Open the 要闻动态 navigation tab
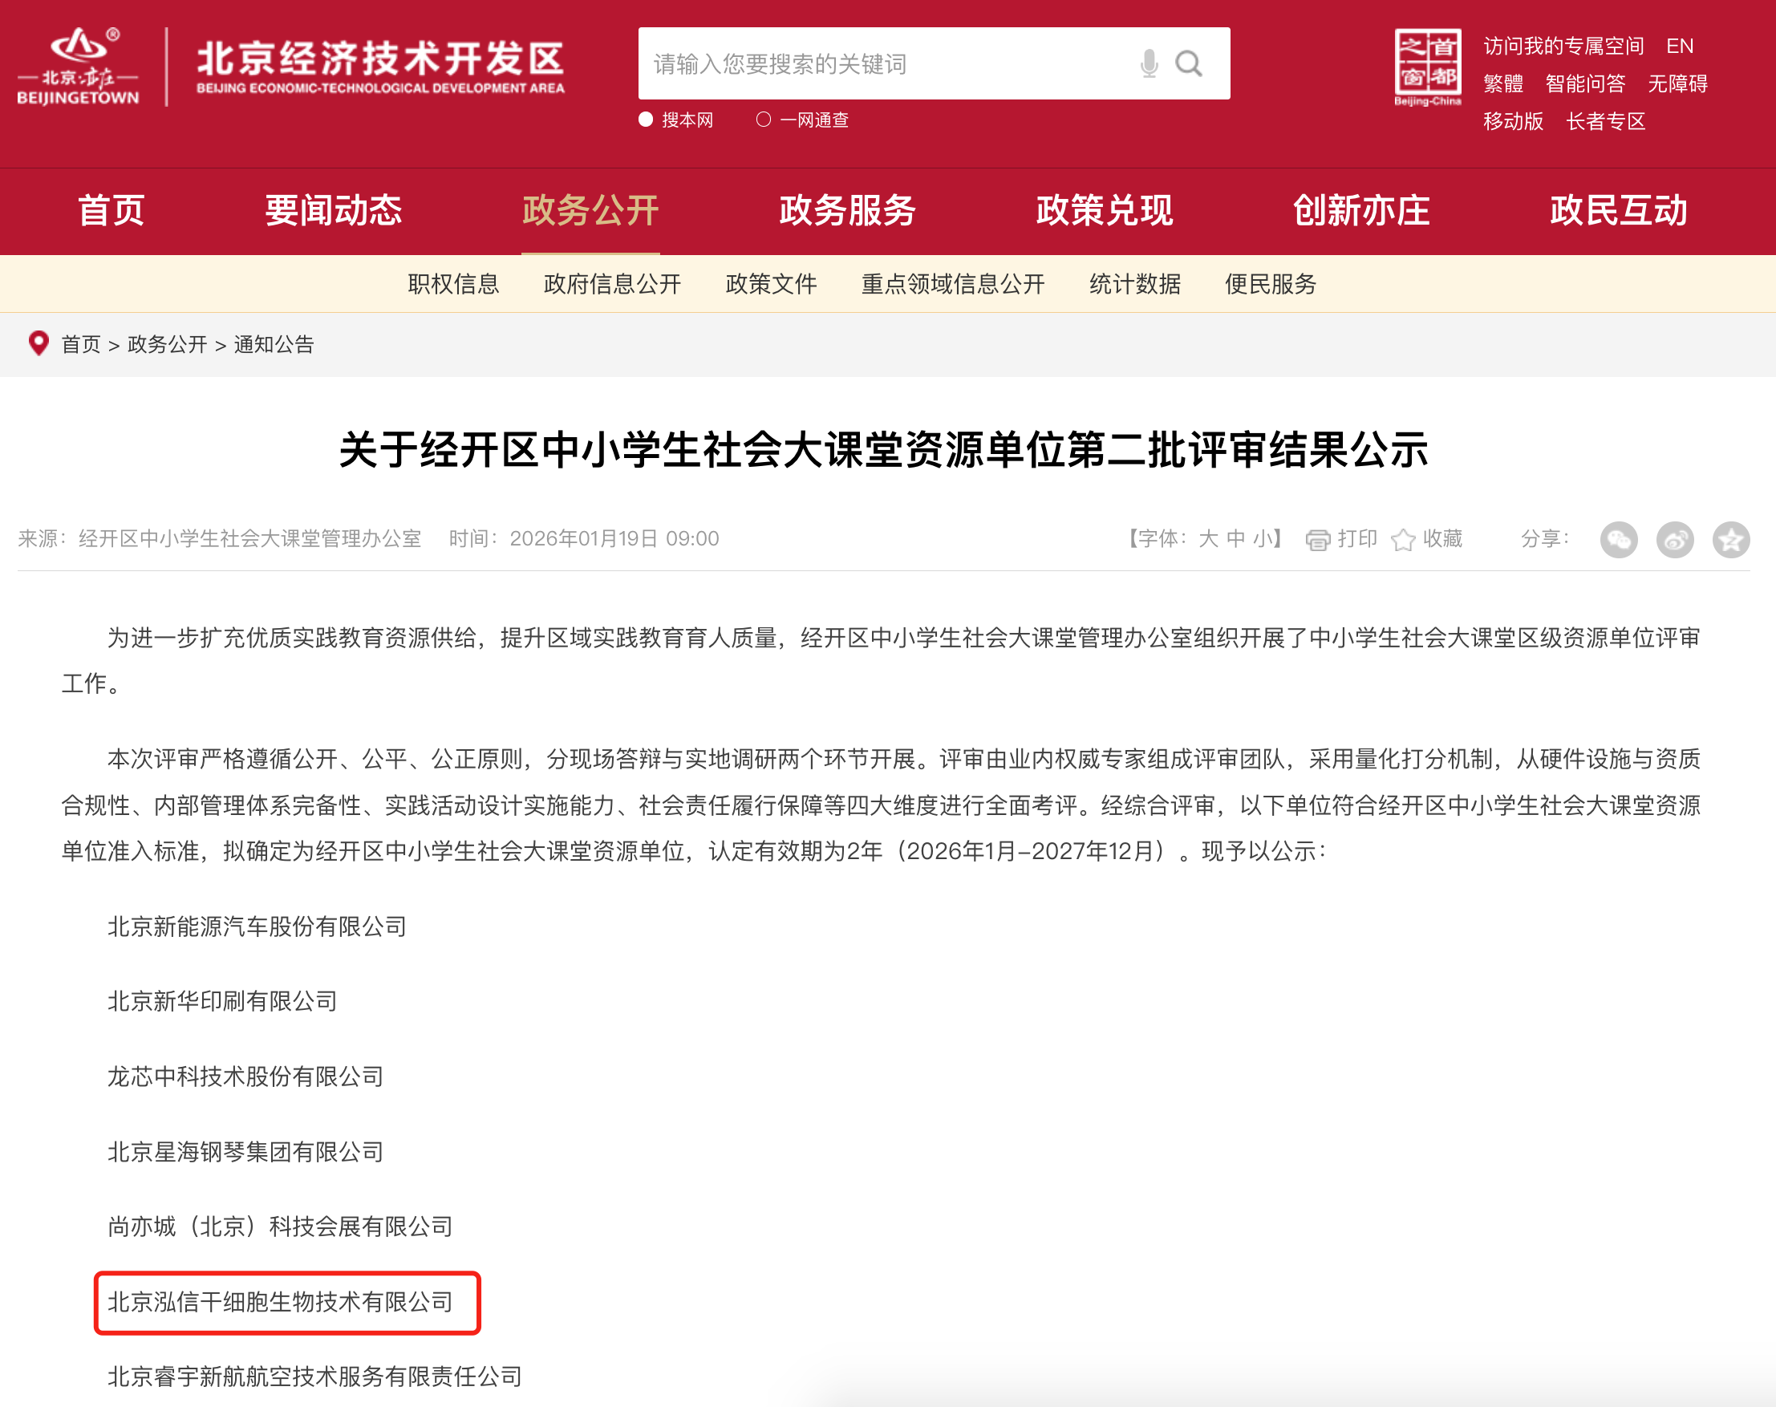Image resolution: width=1776 pixels, height=1407 pixels. [334, 211]
